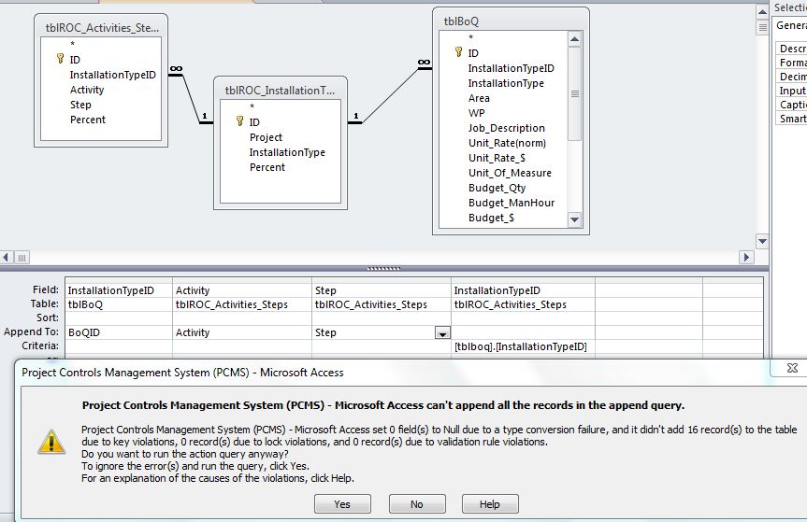Select Unit_Of_Measure field in tblBoQ
Screen dimensions: 807x522
[510, 173]
